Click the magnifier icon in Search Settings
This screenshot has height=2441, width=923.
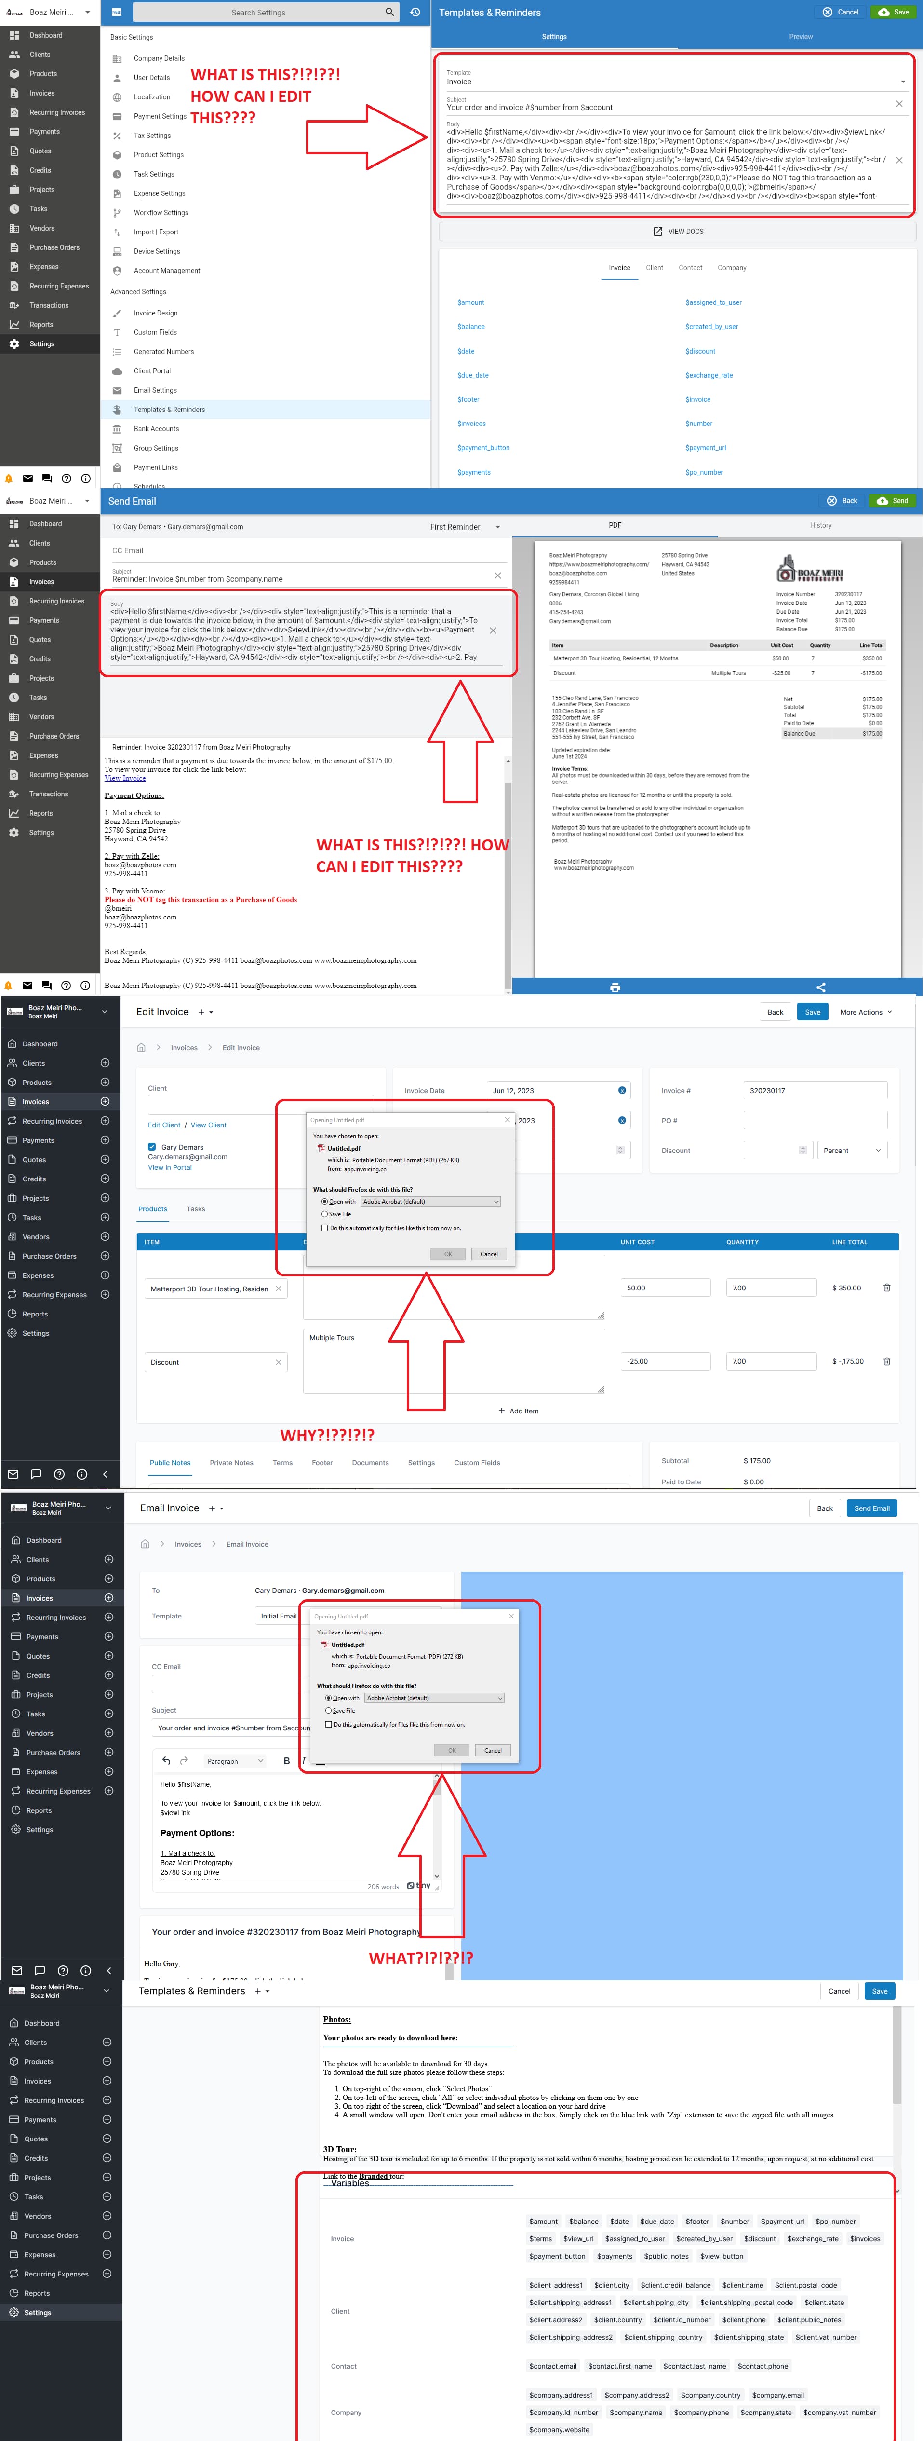389,13
